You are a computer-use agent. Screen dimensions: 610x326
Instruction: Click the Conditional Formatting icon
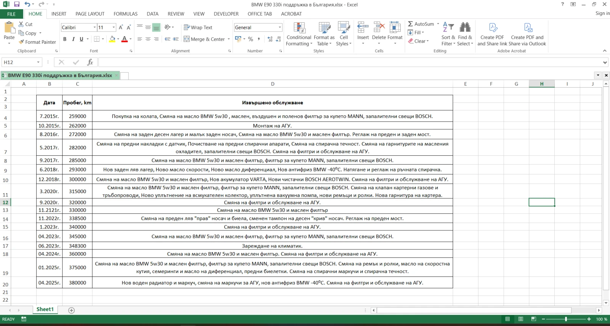(299, 28)
